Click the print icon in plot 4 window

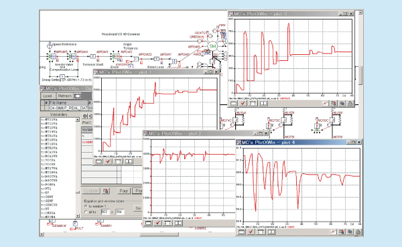tap(358, 232)
